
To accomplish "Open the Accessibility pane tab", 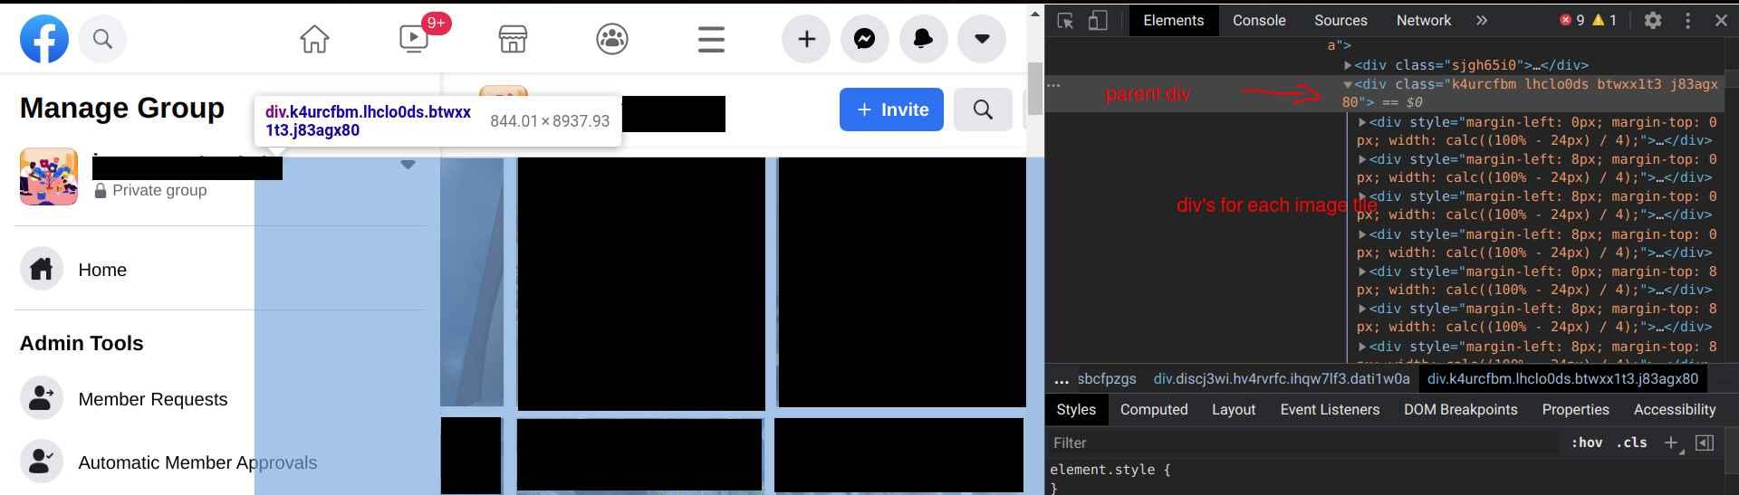I will (1675, 409).
